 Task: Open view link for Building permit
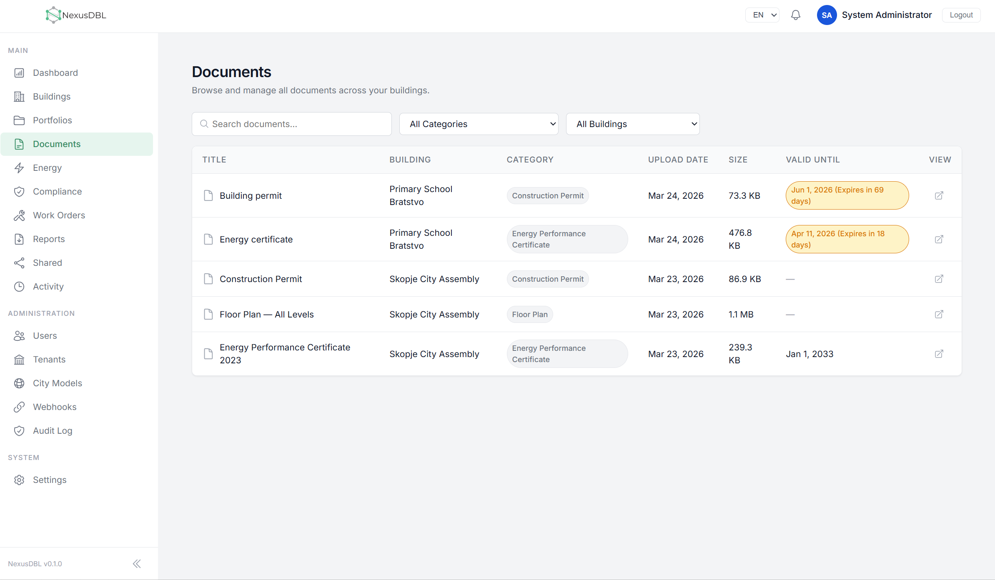click(939, 195)
